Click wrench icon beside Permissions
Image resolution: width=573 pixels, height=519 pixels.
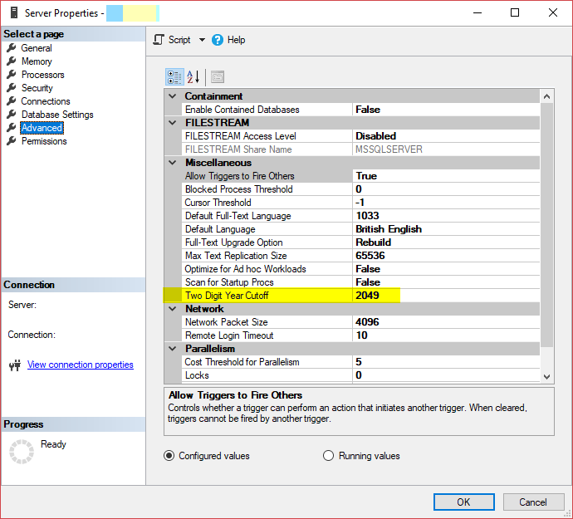pos(12,140)
